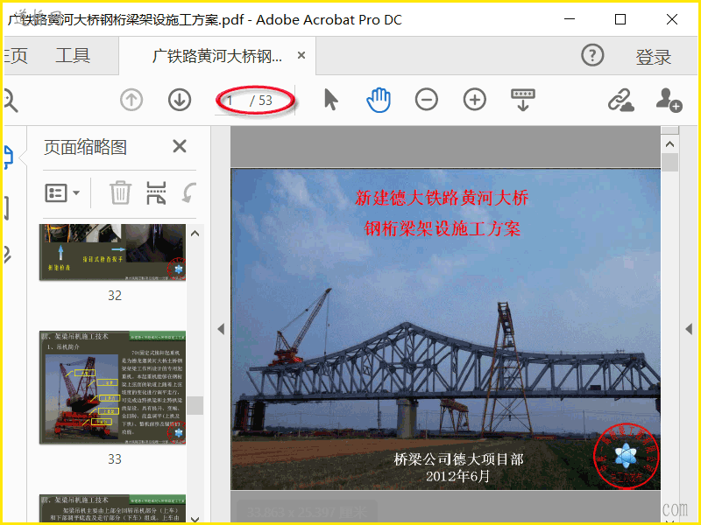Activate the selection arrow tool
Viewport: 701px width, 525px height.
point(331,100)
